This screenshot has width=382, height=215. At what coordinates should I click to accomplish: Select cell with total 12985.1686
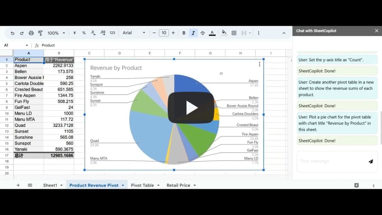pos(59,156)
